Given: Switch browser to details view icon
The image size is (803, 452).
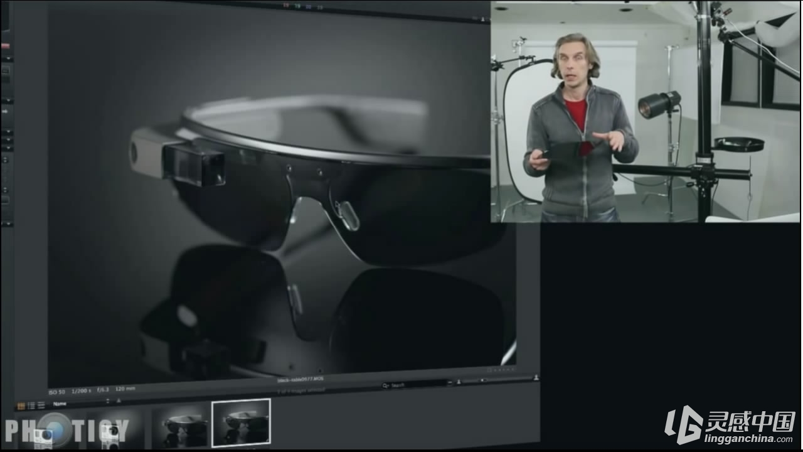Looking at the screenshot, I should point(41,405).
